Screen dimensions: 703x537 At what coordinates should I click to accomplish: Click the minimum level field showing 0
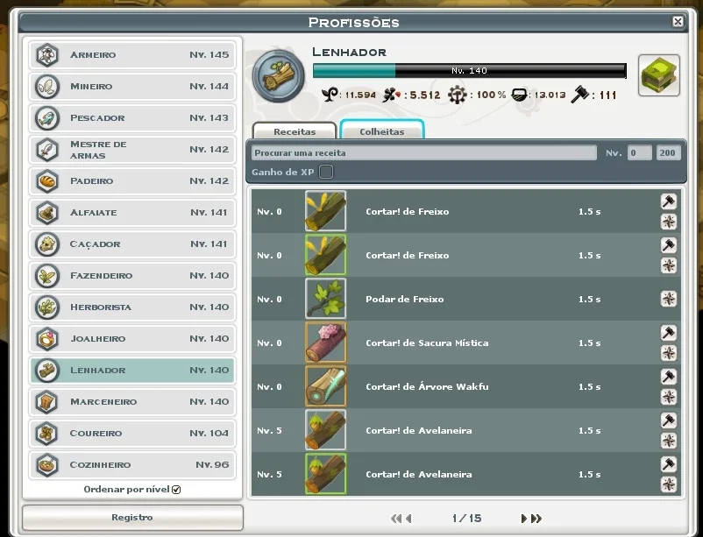(639, 152)
